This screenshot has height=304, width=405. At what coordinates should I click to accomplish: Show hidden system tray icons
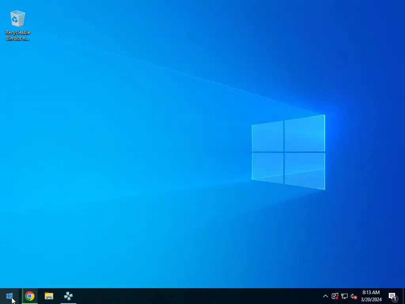tap(326, 296)
